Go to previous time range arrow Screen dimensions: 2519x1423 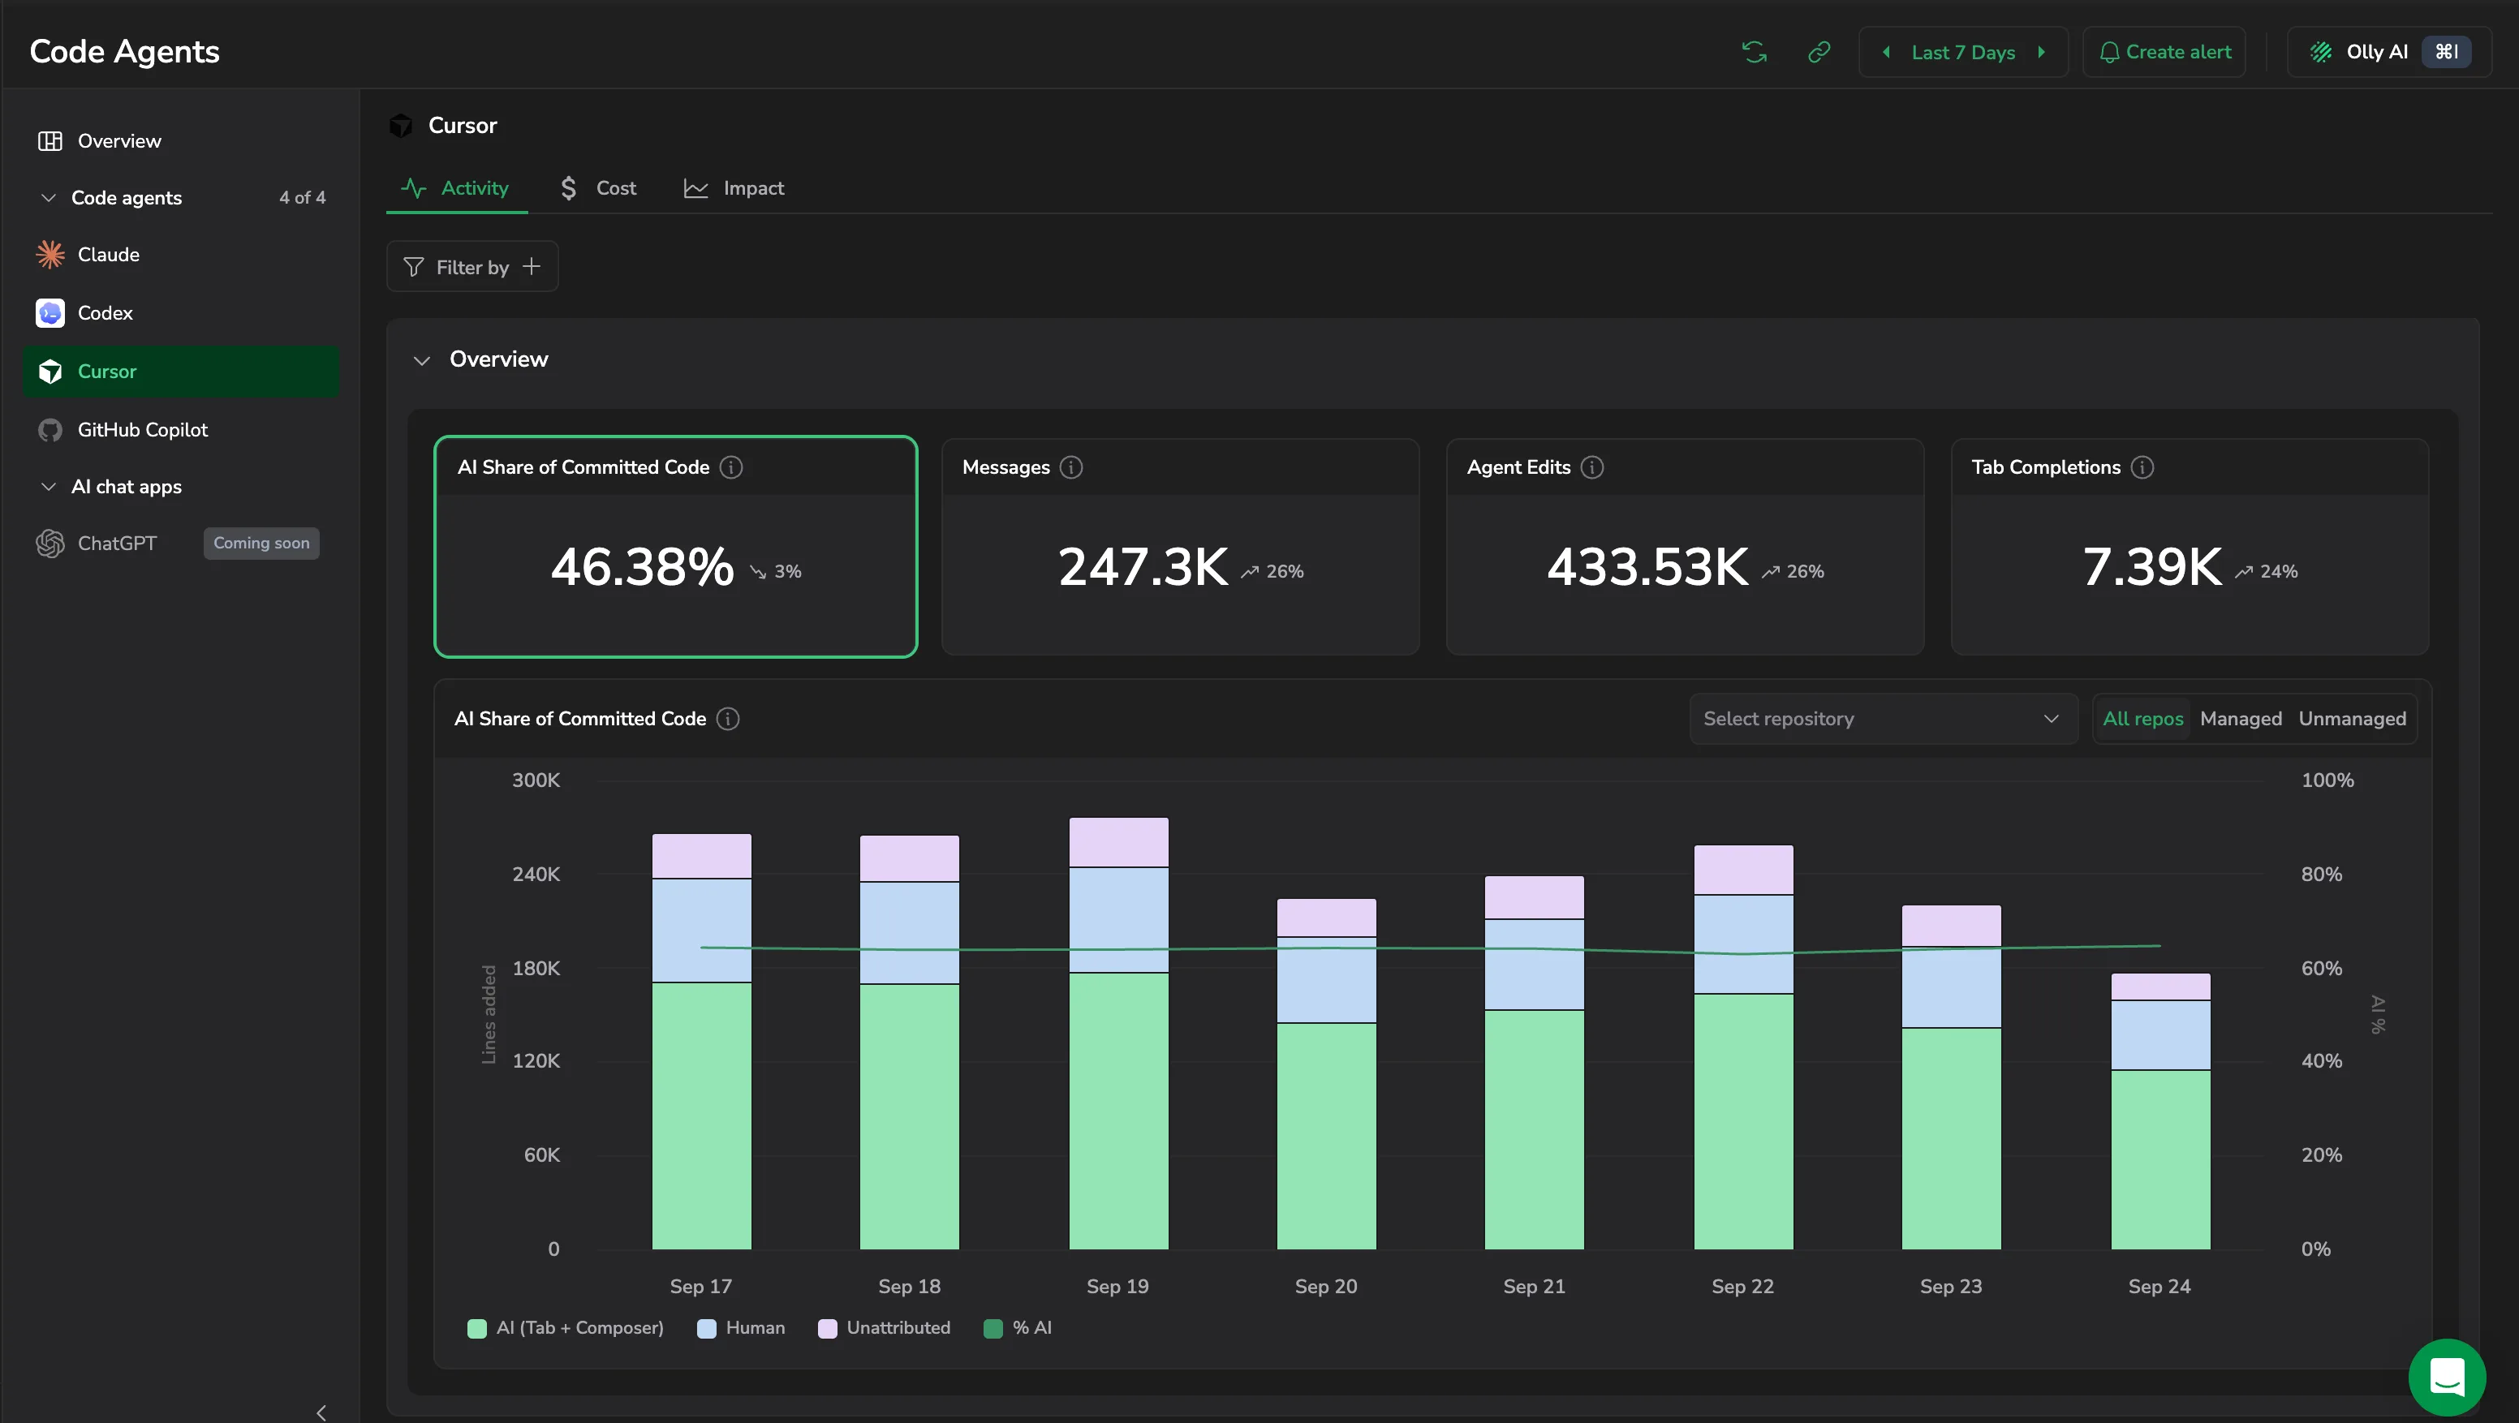[x=1885, y=52]
